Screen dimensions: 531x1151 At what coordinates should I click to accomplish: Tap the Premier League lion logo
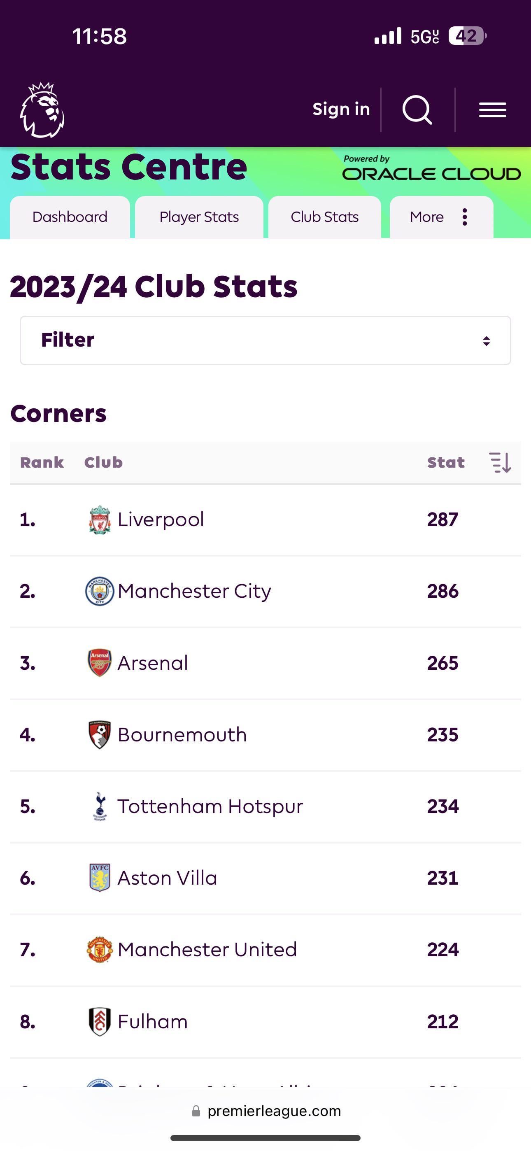coord(42,110)
